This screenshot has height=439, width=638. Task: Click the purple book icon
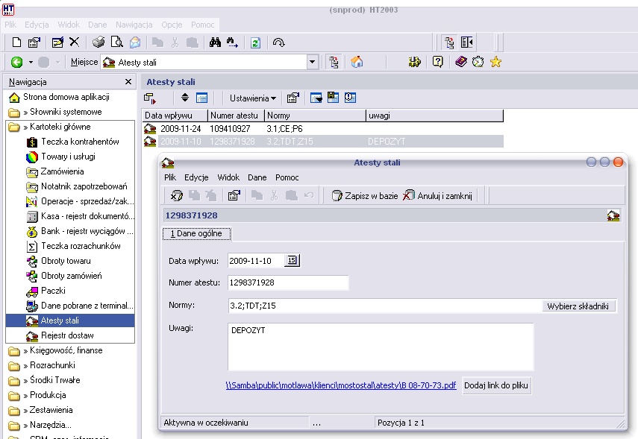pyautogui.click(x=461, y=62)
